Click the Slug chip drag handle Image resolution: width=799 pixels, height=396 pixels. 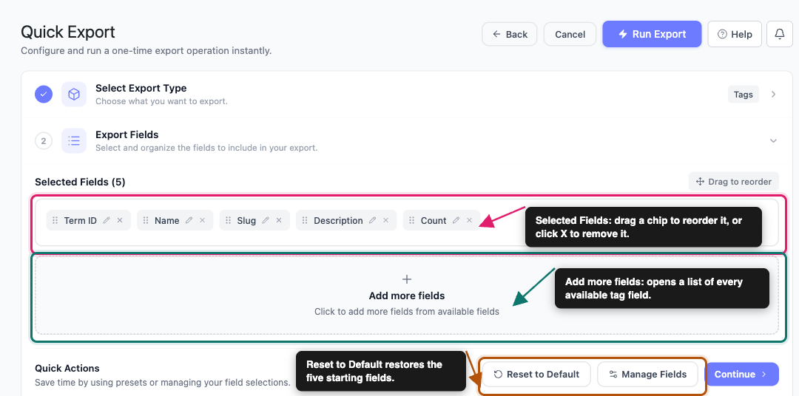tap(229, 220)
